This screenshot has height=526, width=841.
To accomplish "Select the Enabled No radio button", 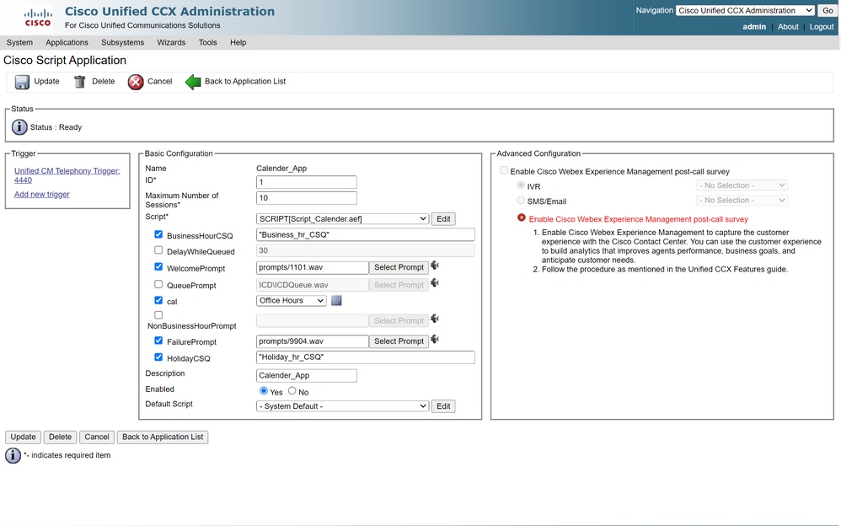I will pyautogui.click(x=292, y=391).
